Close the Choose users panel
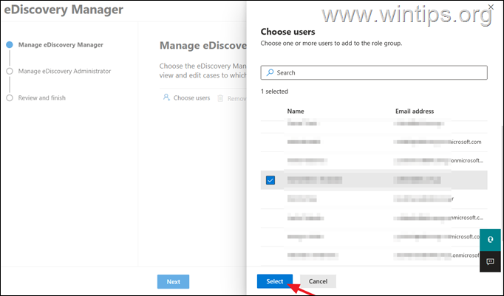The image size is (504, 296). [x=491, y=7]
